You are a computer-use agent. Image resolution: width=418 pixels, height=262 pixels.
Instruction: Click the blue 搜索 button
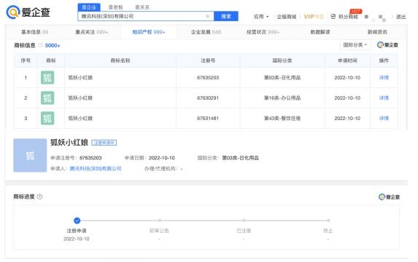point(226,16)
